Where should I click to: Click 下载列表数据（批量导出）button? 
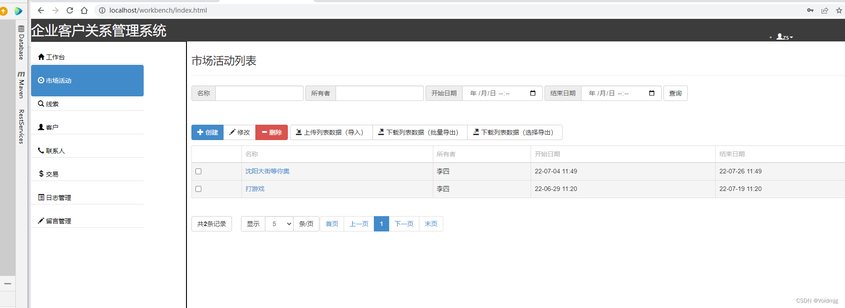(420, 132)
